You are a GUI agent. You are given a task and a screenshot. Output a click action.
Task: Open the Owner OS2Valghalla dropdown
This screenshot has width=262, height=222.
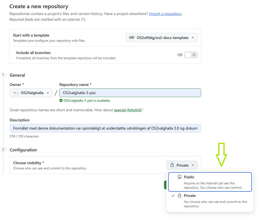31,93
